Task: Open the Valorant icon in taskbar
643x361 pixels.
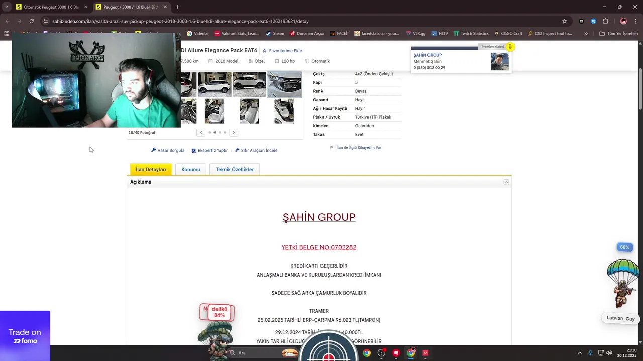Action: coord(426,353)
